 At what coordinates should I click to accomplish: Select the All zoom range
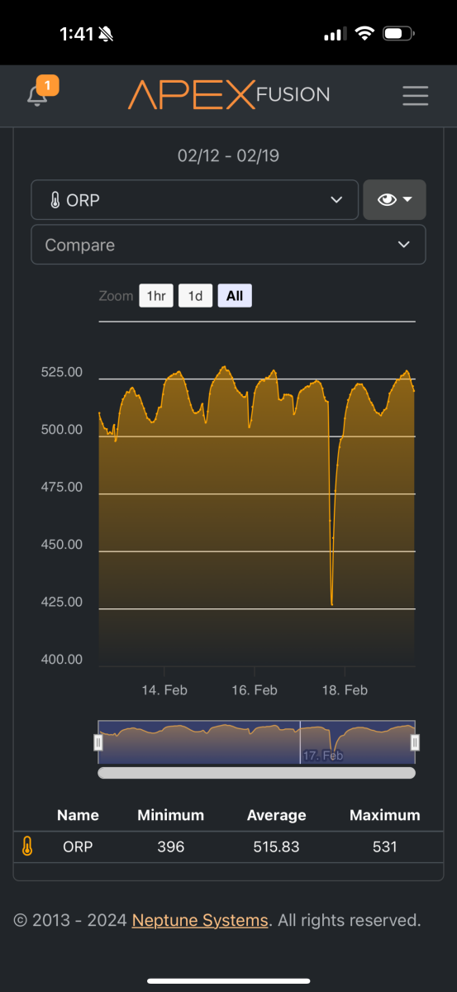(235, 296)
